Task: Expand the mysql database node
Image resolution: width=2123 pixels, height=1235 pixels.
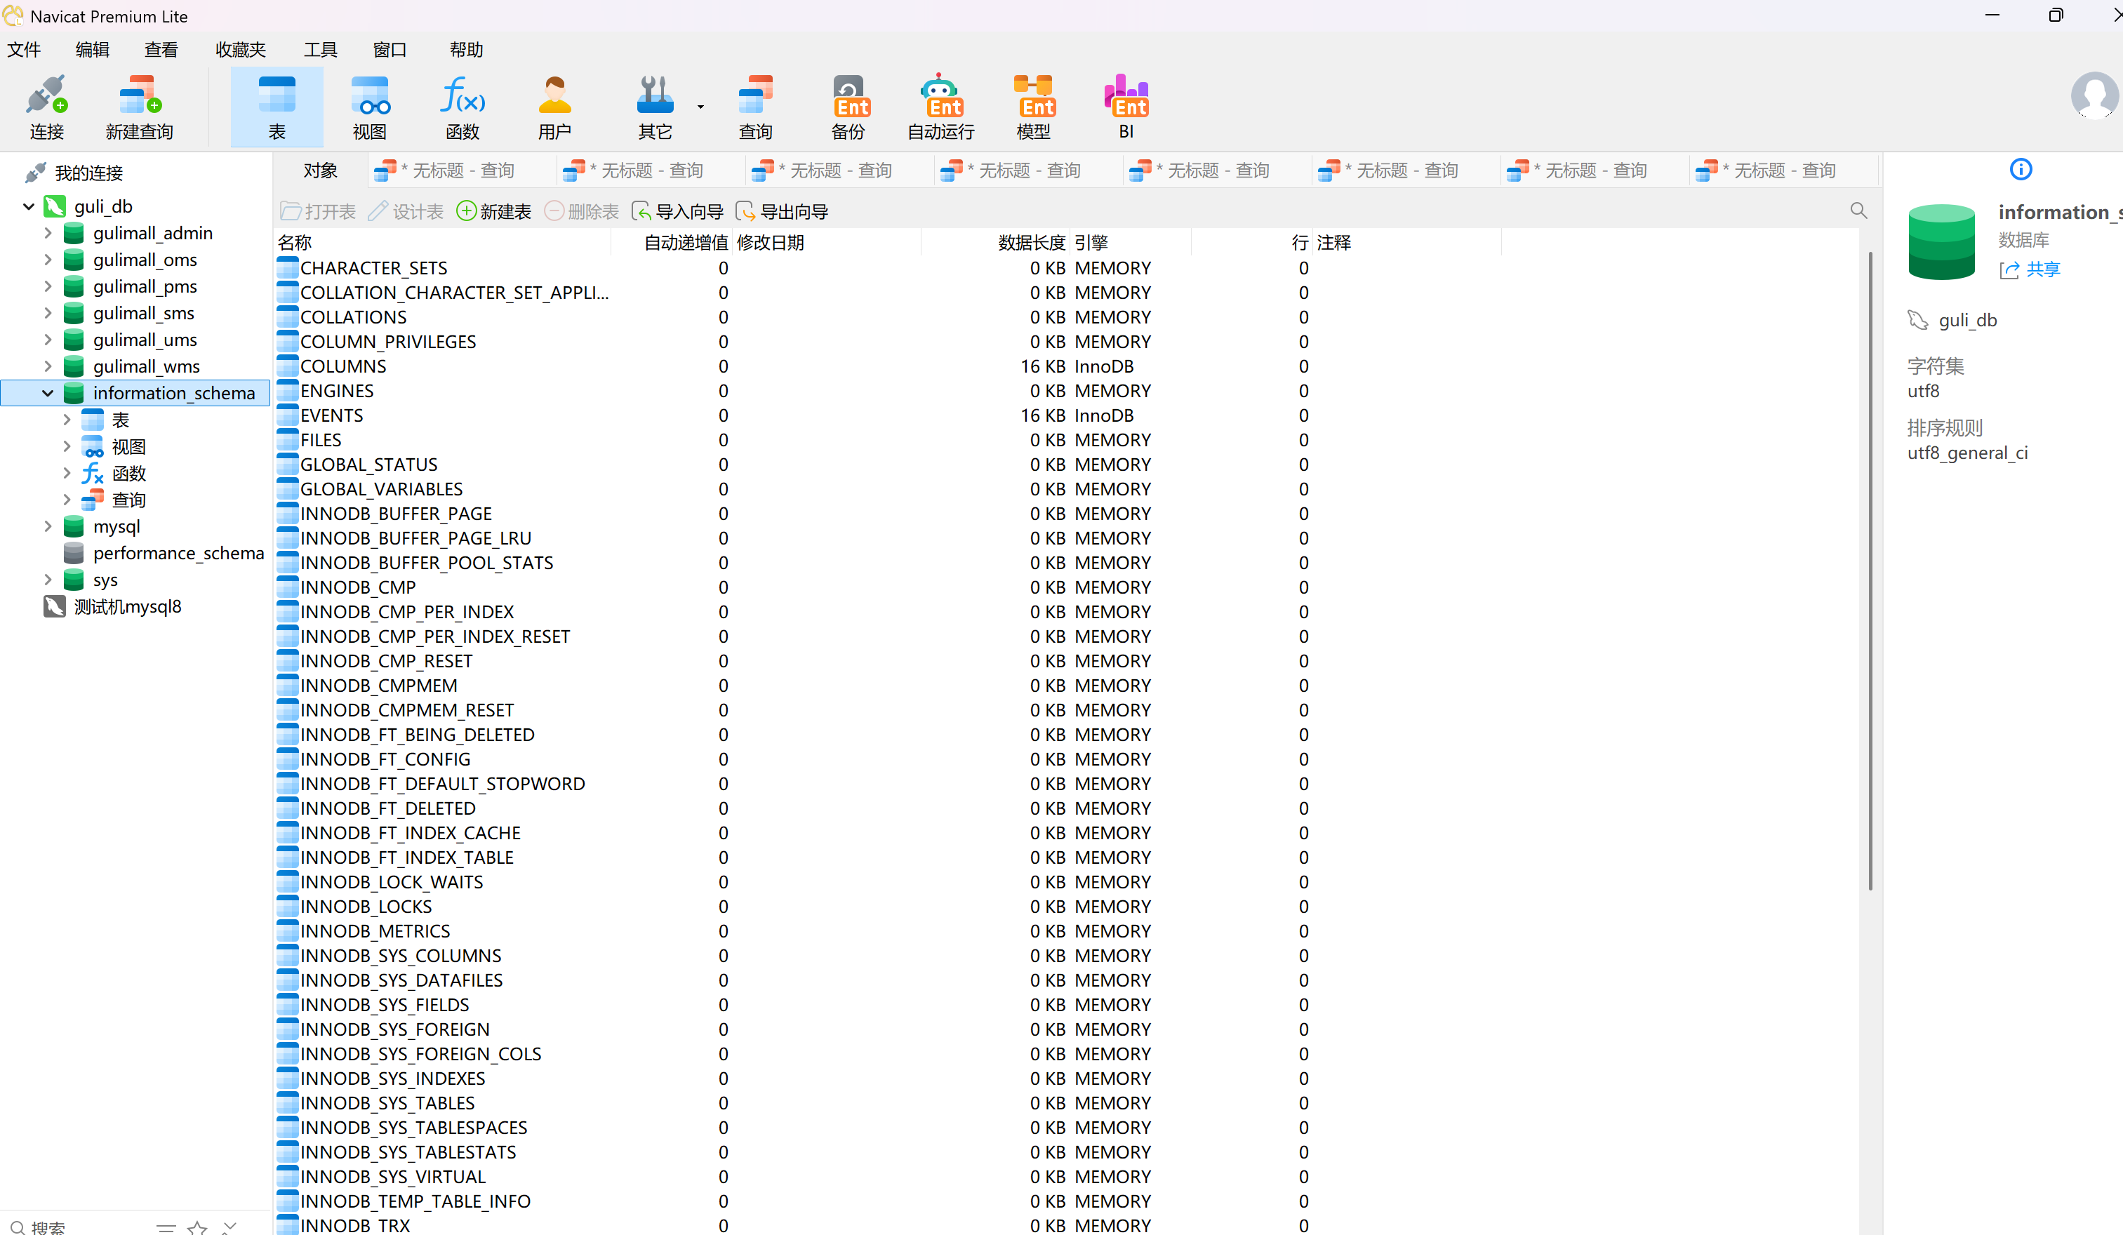Action: click(x=48, y=526)
